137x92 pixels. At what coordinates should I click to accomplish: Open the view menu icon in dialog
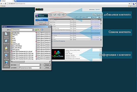42,30
